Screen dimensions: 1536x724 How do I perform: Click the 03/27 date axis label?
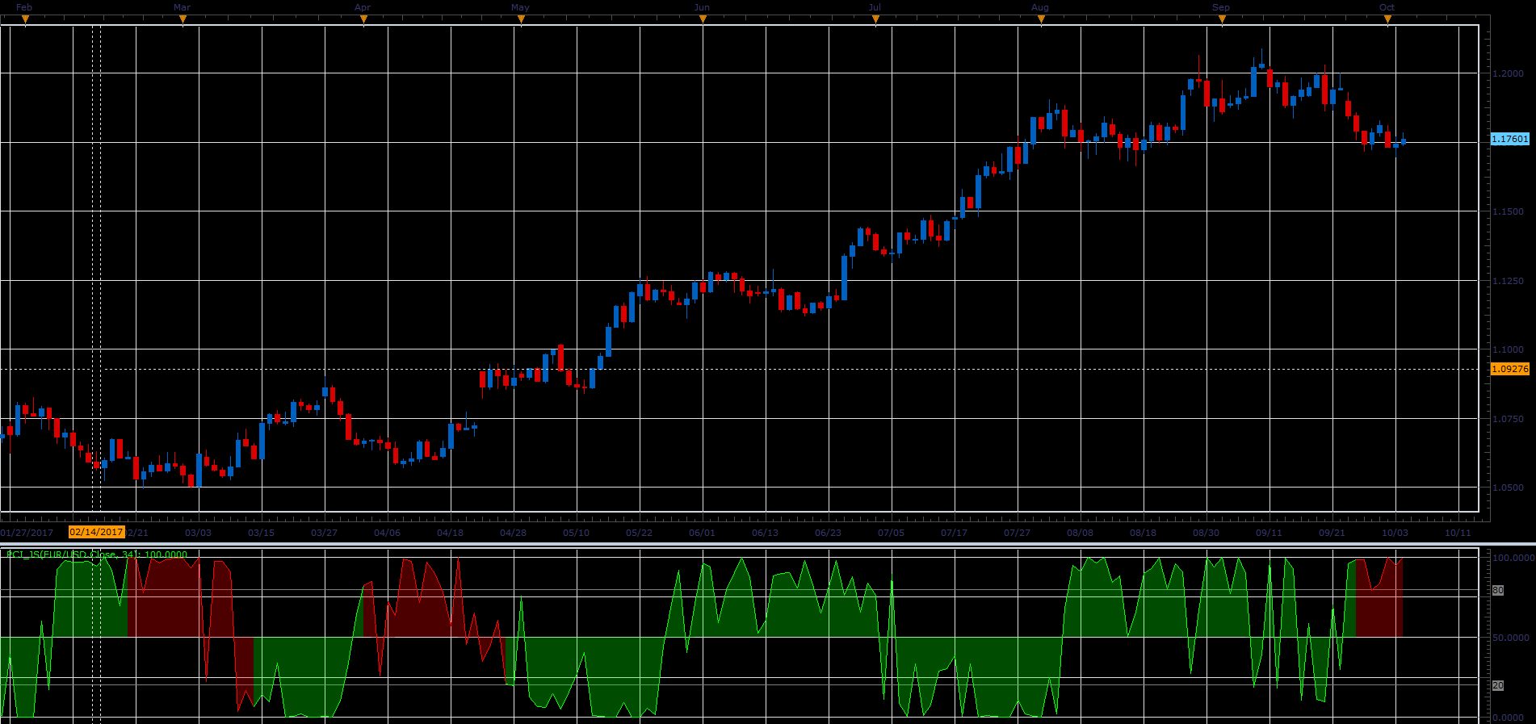coord(325,533)
